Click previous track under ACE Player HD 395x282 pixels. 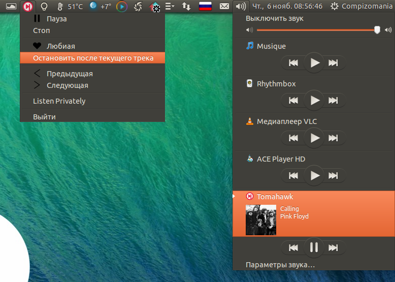pyautogui.click(x=293, y=175)
